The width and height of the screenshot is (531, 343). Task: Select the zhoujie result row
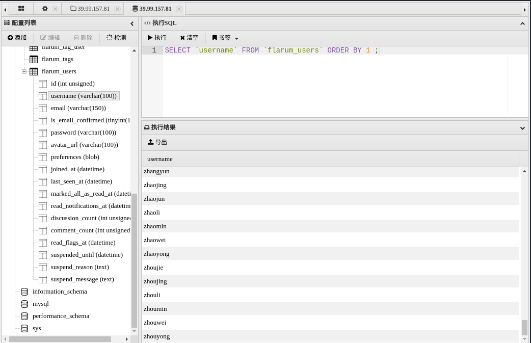point(330,268)
